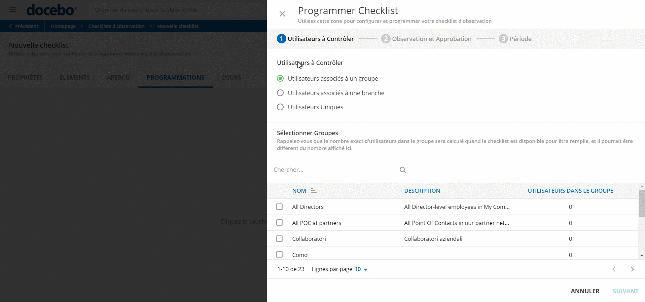Open the Lignes par page dropdown

(x=361, y=269)
